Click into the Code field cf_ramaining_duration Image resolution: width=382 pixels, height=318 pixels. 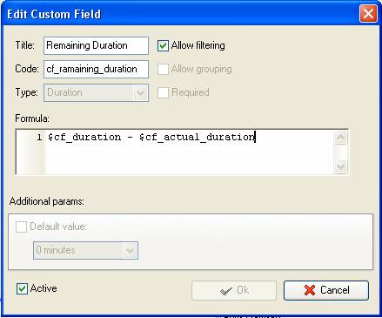tap(96, 69)
